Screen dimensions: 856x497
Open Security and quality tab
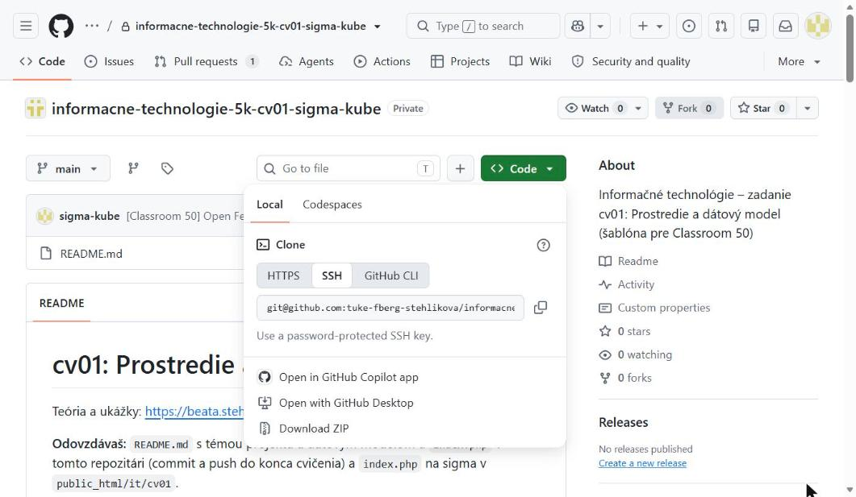[x=631, y=61]
